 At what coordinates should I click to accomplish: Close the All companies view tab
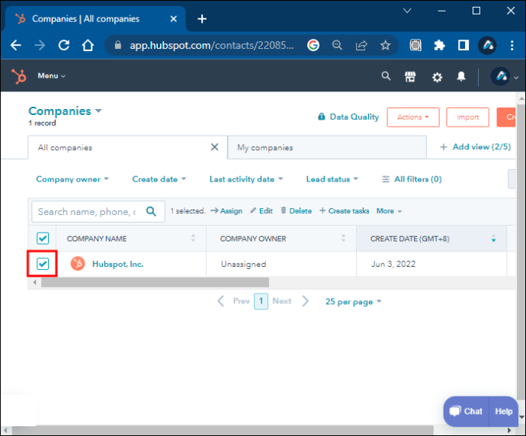[214, 147]
